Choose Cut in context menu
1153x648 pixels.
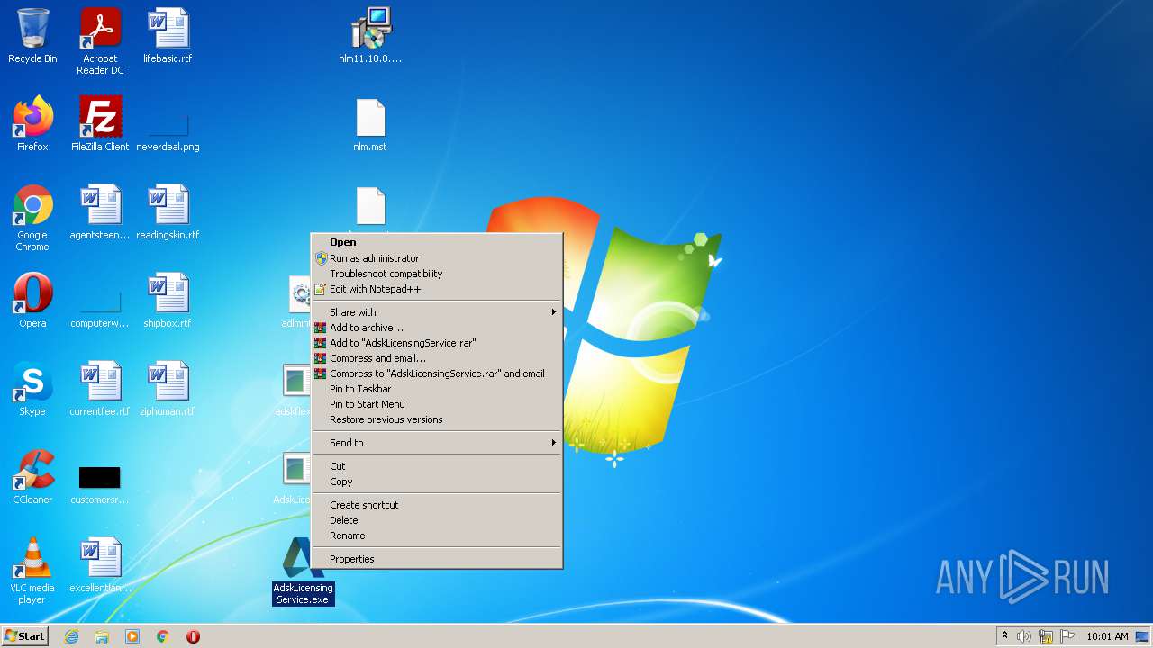437,466
